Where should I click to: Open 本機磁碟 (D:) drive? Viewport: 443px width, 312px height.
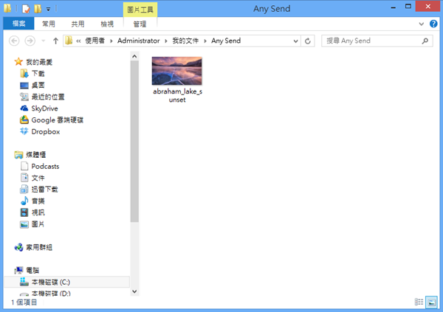51,294
